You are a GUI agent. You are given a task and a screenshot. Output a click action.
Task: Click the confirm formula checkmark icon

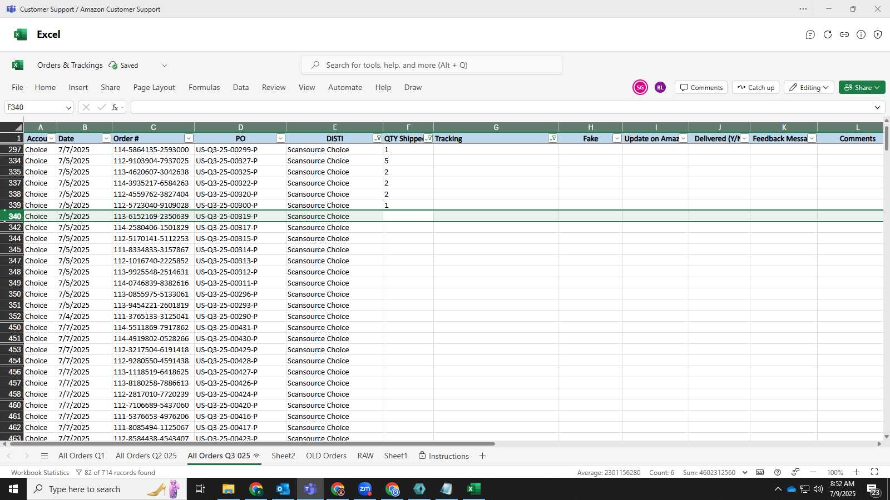click(x=101, y=107)
